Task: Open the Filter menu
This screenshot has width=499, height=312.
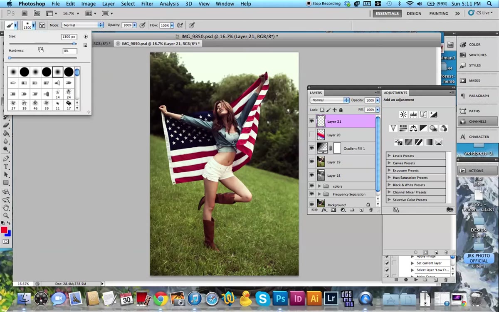Action: coord(147,4)
